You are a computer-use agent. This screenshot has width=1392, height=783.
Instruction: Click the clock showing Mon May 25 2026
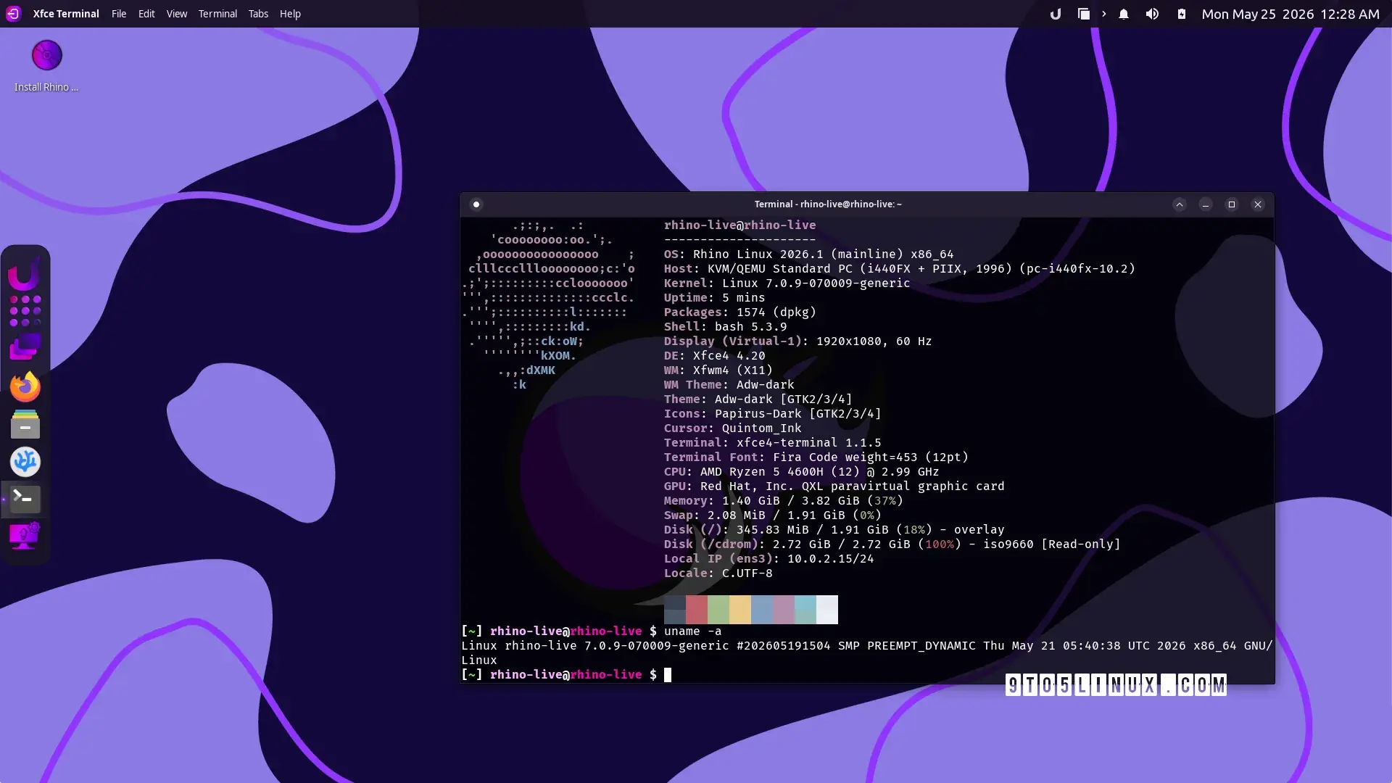[x=1290, y=14]
